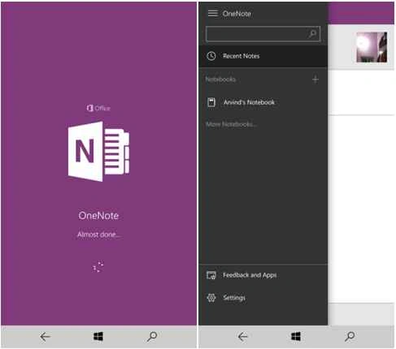Open Settings in OneNote menu
This screenshot has height=349, width=396.
pos(263,298)
